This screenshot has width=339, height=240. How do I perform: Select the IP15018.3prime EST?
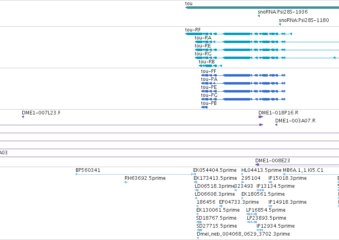pyautogui.click(x=270, y=182)
